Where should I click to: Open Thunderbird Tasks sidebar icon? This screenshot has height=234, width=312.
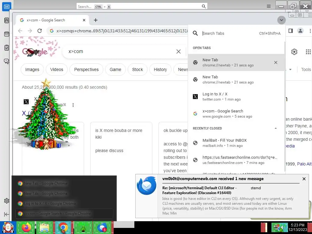[x=7, y=48]
